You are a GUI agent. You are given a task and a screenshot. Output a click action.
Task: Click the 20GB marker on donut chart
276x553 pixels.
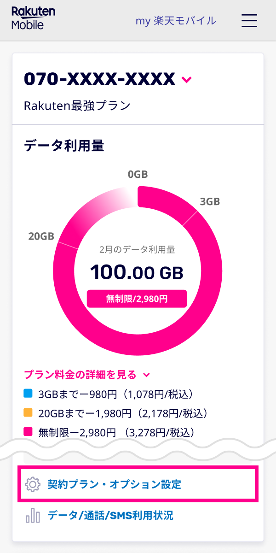(41, 236)
